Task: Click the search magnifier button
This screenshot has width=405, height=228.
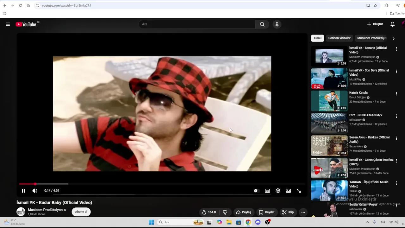Action: tap(262, 24)
